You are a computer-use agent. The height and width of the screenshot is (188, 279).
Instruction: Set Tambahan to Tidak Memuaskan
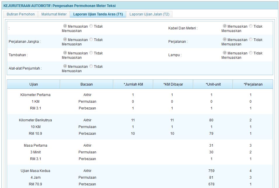pos(91,53)
